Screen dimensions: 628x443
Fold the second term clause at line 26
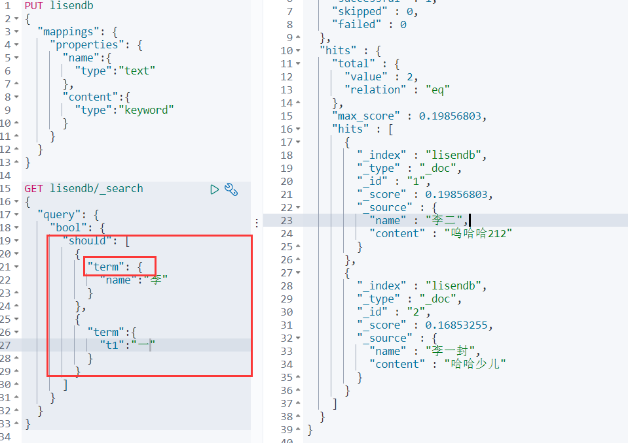(x=16, y=332)
